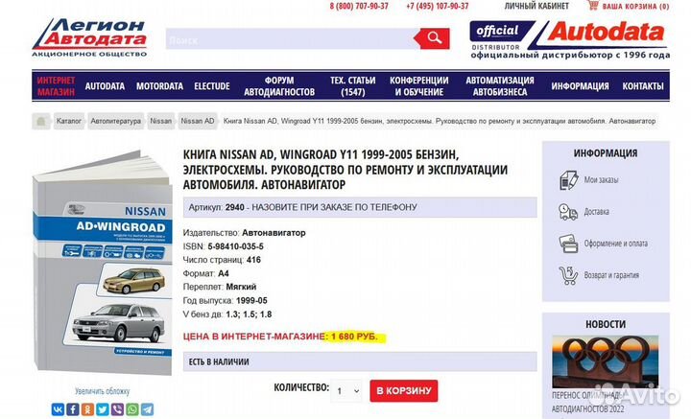The height and width of the screenshot is (419, 691).
Task: Open the Оформление и оплата link
Action: [616, 244]
